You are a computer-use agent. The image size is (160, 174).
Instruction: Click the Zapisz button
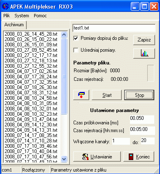(144, 40)
